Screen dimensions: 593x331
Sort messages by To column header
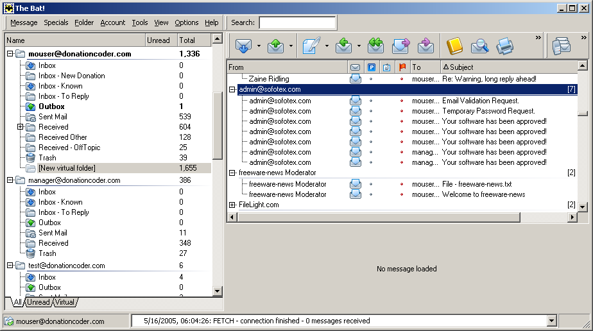click(425, 67)
